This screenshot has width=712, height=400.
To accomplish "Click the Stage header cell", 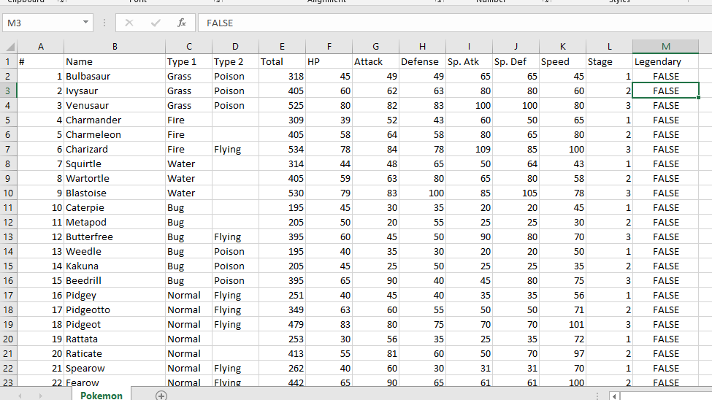I will 609,61.
